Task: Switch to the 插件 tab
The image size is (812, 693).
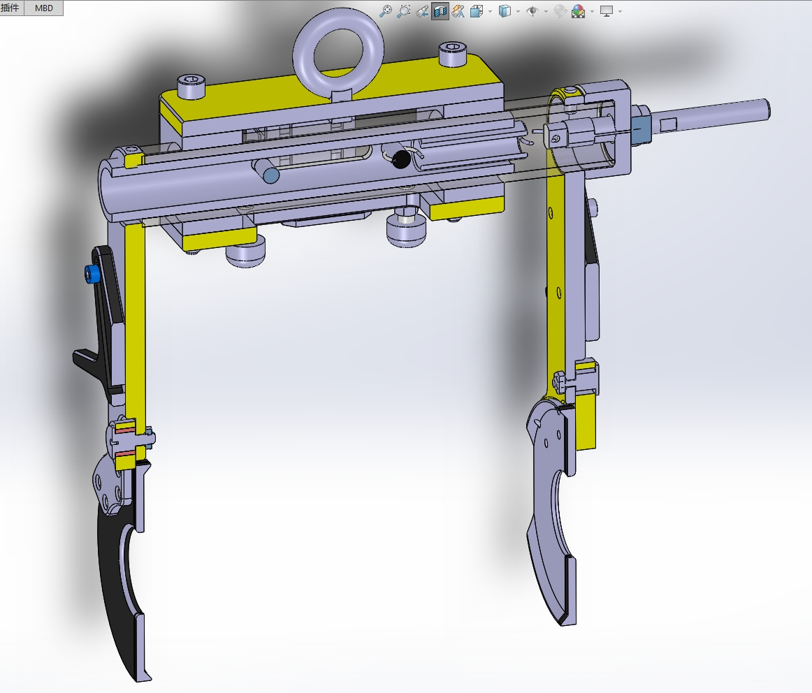Action: point(11,8)
